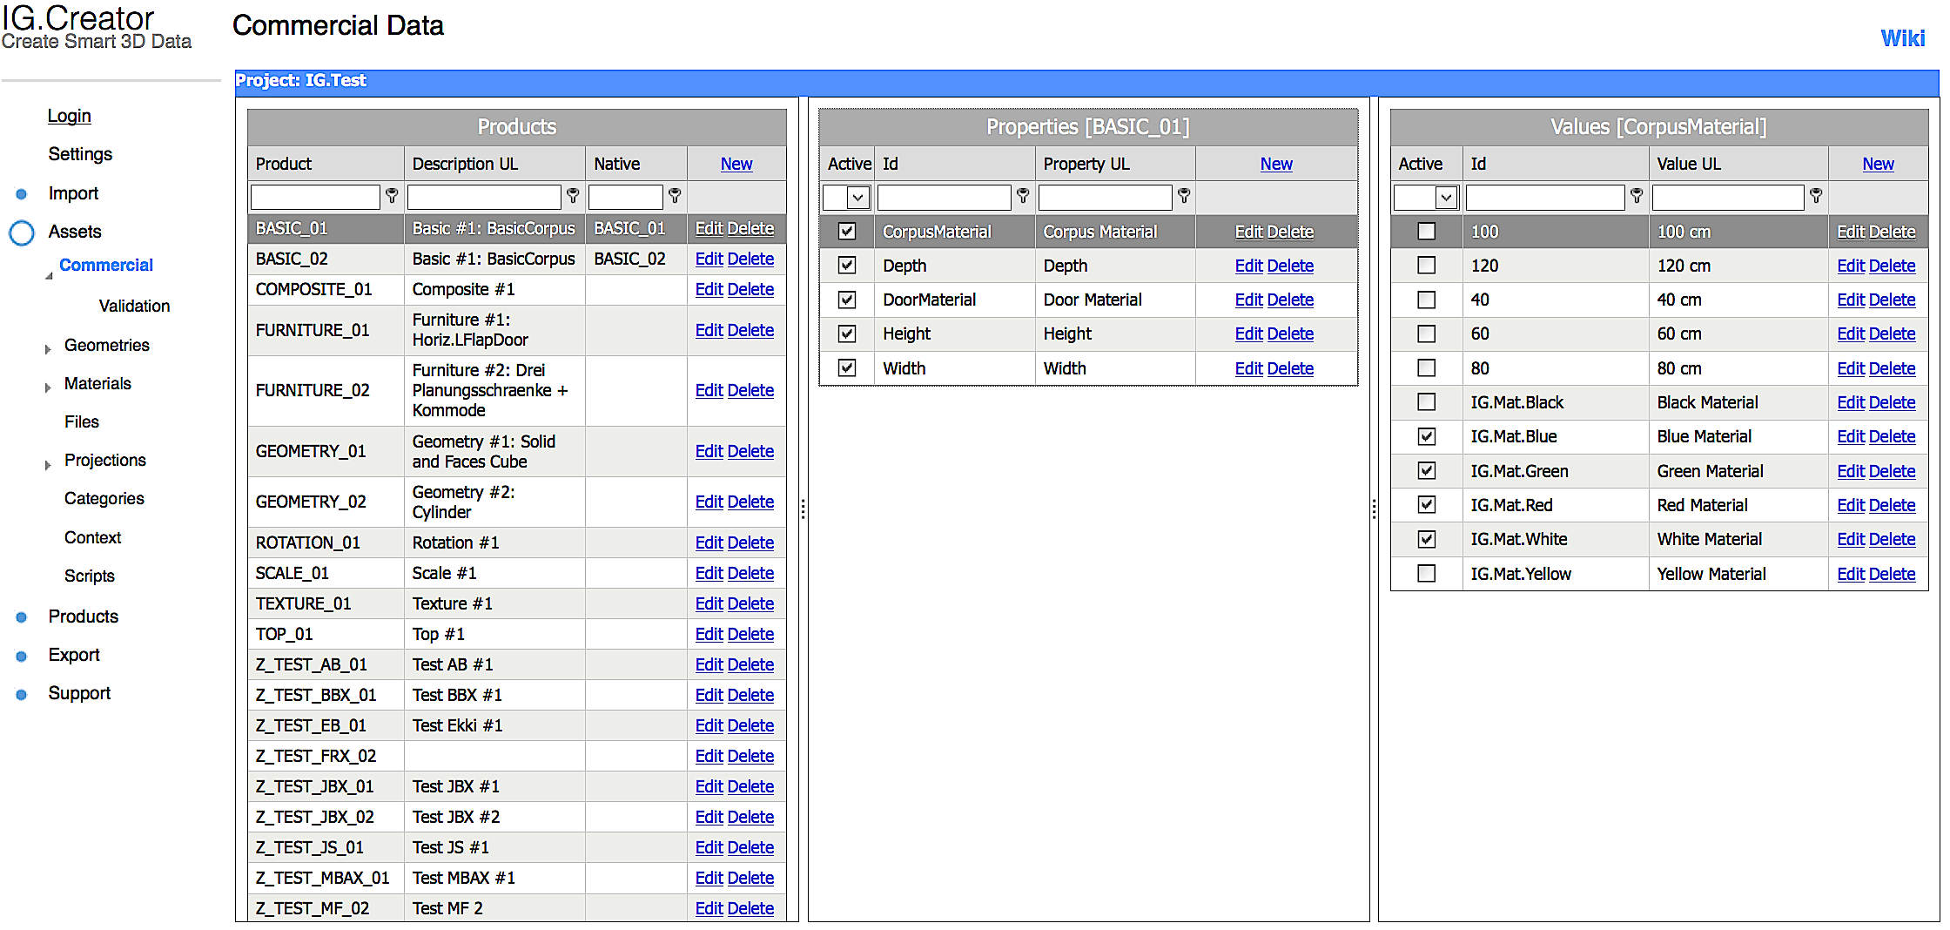This screenshot has height=930, width=1950.
Task: Open the Active filter dropdown in Properties
Action: pyautogui.click(x=857, y=198)
